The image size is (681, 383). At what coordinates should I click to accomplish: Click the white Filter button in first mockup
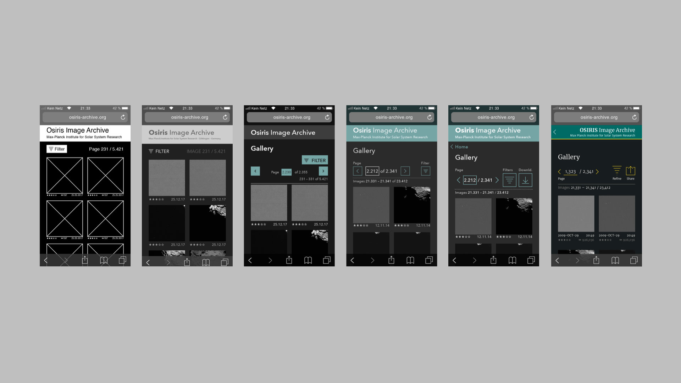[x=57, y=149]
